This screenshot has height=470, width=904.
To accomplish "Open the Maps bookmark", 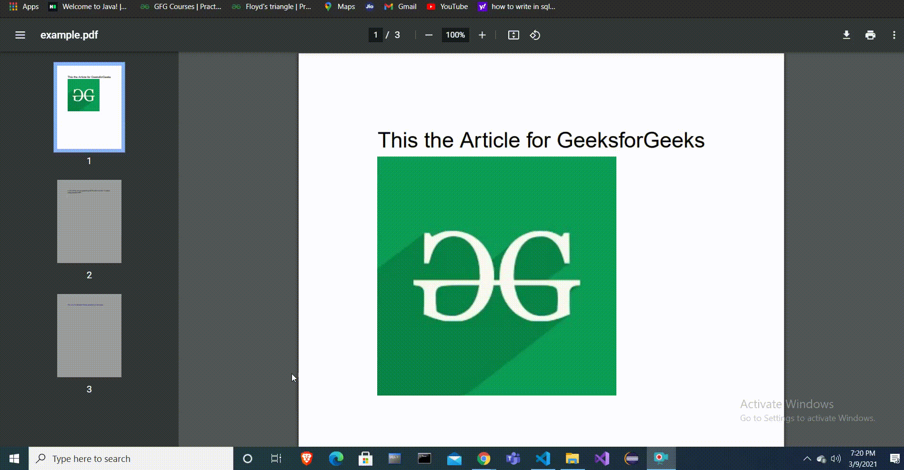I will pyautogui.click(x=339, y=7).
